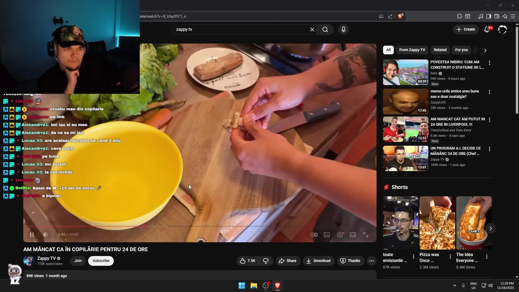The height and width of the screenshot is (292, 519).
Task: Enter full screen video mode
Action: coord(366,234)
